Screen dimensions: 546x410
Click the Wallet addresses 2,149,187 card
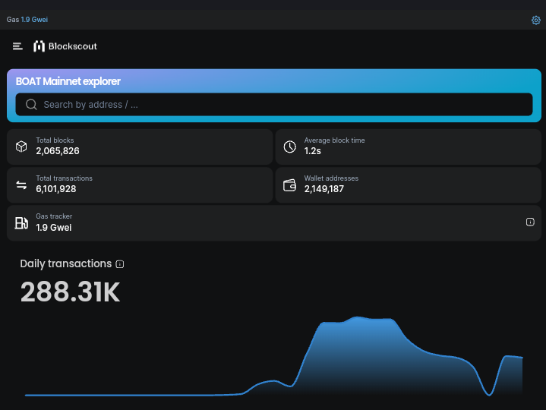(x=408, y=184)
